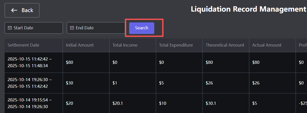
Task: Click the Initial Amount column header
Action: pyautogui.click(x=80, y=45)
